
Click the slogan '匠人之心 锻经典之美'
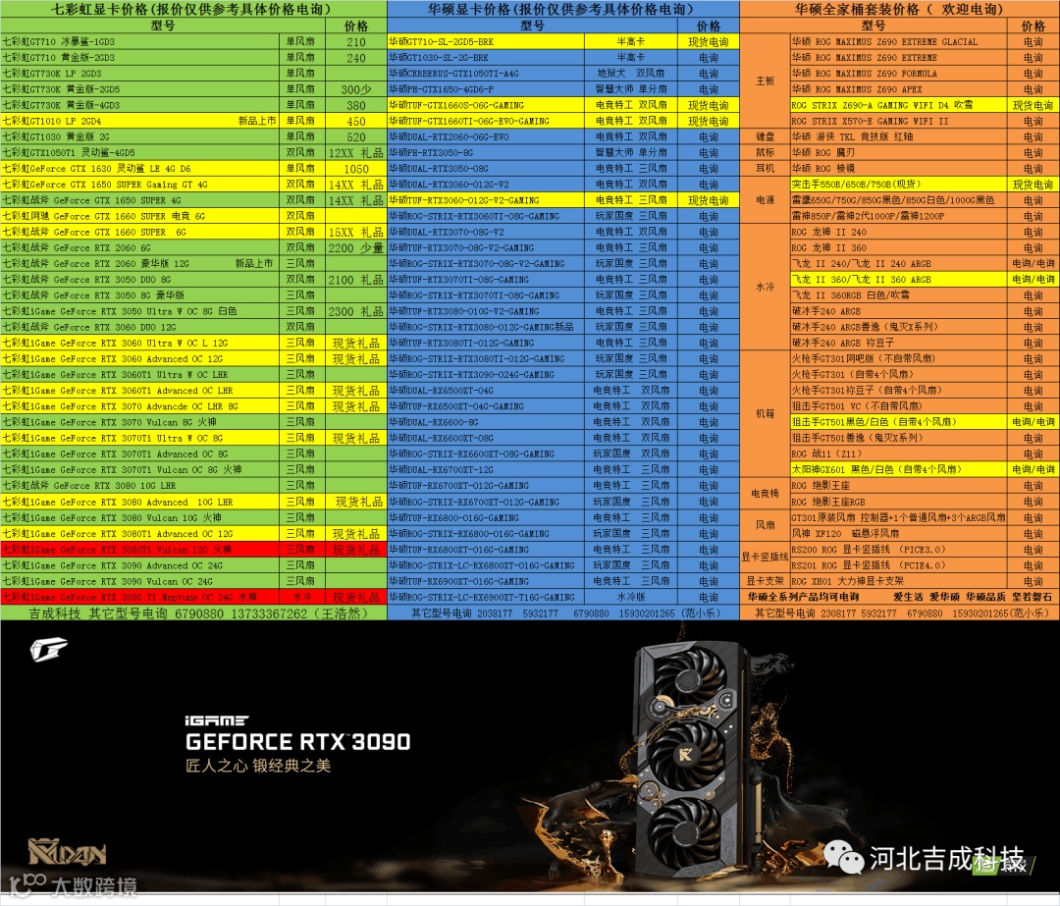tap(258, 766)
